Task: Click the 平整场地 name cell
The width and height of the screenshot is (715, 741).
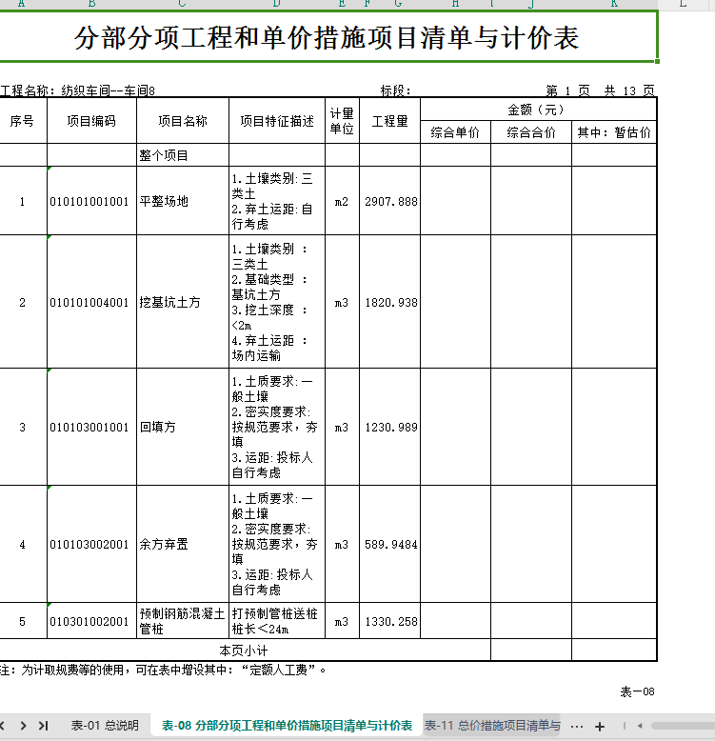Action: point(183,201)
